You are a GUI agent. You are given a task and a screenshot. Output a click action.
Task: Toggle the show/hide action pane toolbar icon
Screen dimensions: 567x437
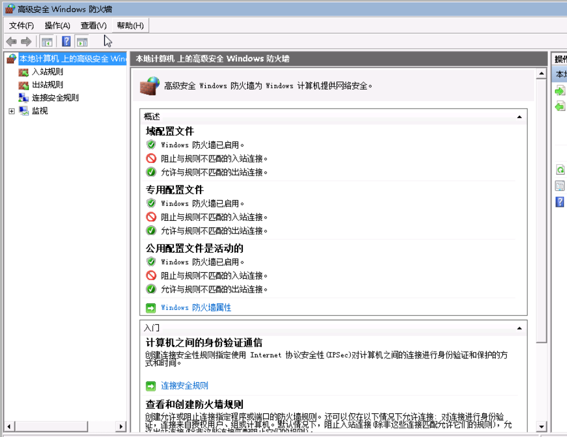82,42
